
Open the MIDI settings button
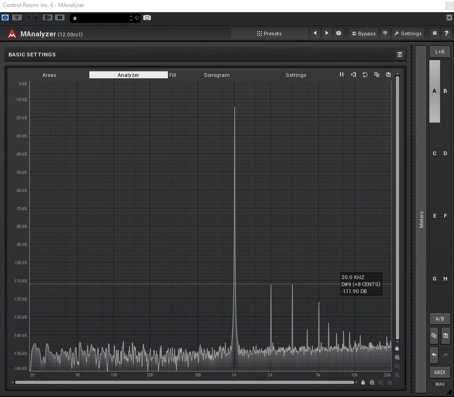(440, 372)
